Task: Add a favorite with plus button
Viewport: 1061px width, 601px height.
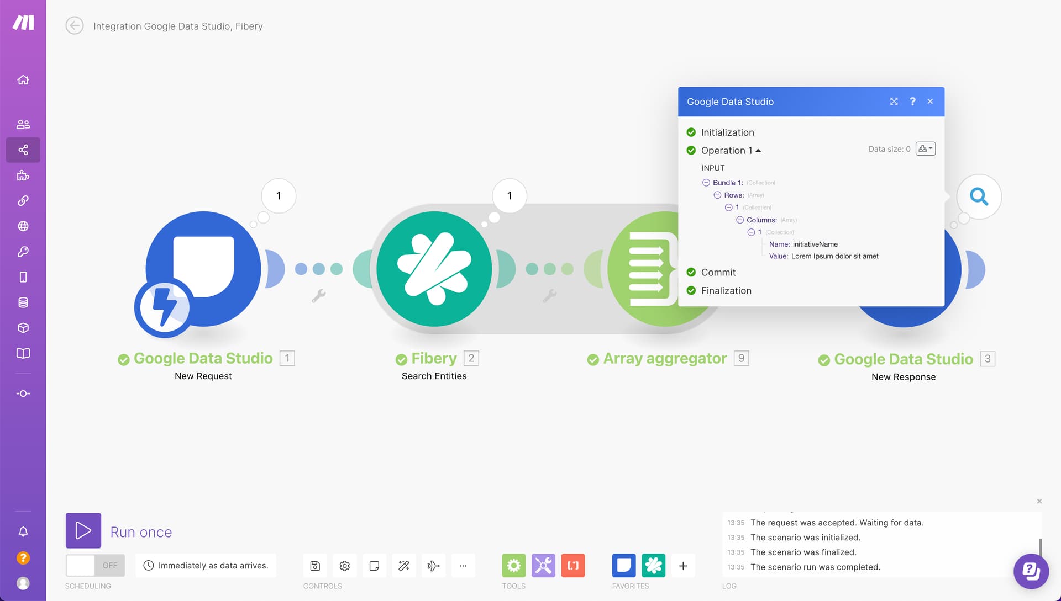Action: pos(683,566)
